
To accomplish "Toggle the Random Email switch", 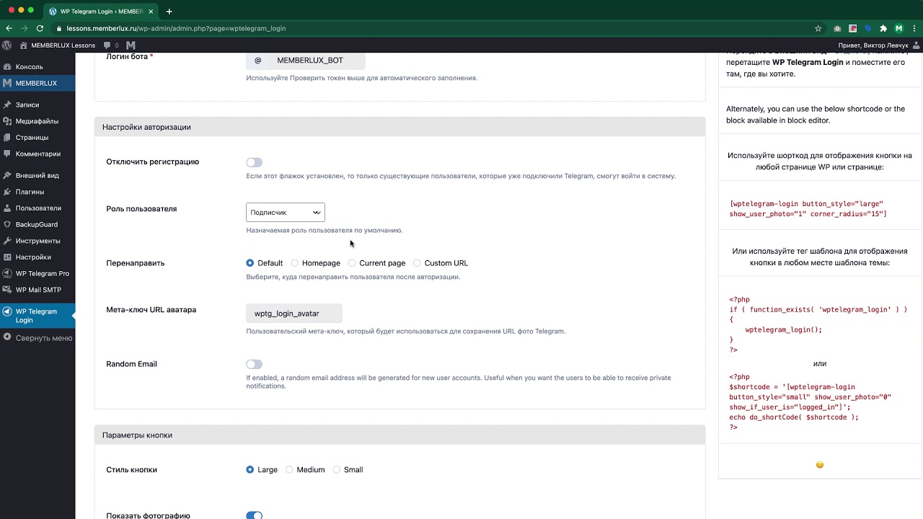I will (x=254, y=364).
